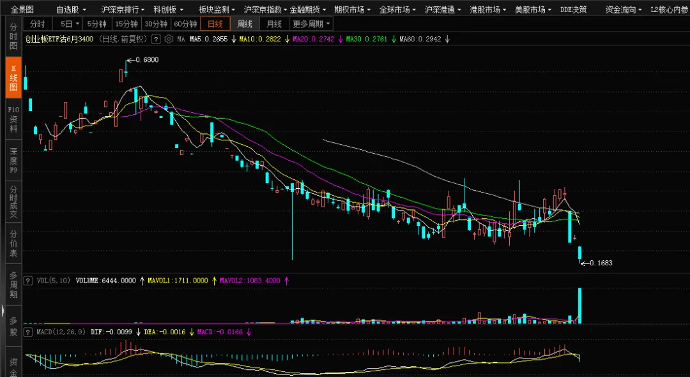690x377 pixels.
Task: Open 分价表 side tab
Action: [13, 244]
